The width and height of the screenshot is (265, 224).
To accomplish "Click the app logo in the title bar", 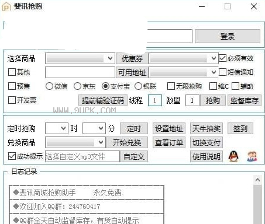I will tap(6, 6).
